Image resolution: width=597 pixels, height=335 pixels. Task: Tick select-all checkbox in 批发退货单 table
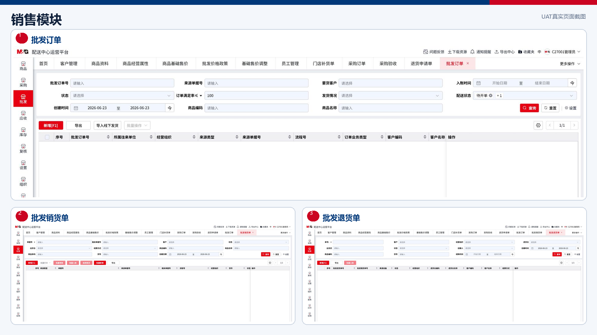point(321,268)
